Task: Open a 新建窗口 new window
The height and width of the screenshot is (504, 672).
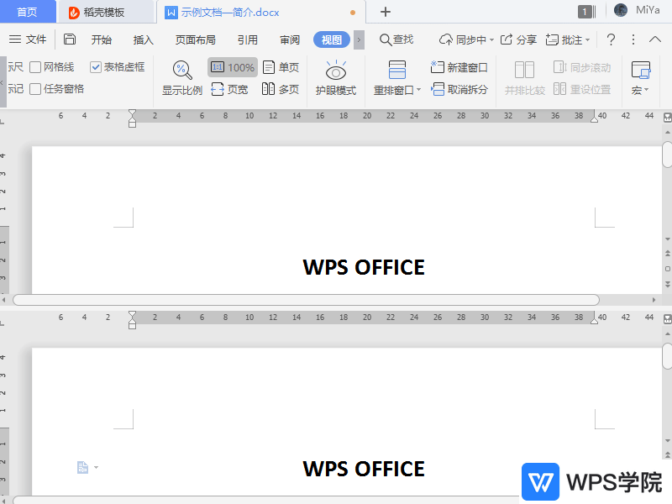Action: [x=459, y=67]
